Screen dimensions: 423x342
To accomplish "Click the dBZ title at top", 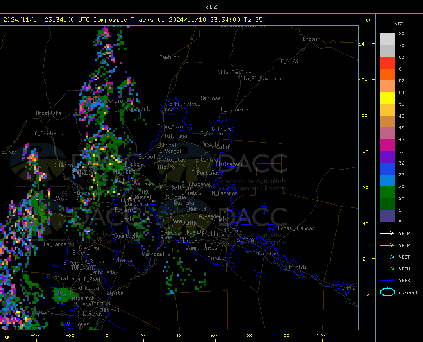I will tap(211, 7).
